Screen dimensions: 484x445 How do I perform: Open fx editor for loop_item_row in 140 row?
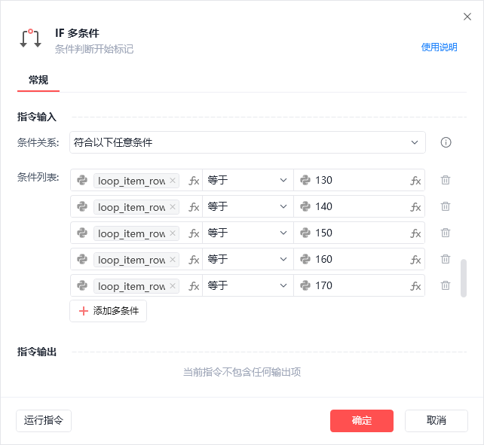pyautogui.click(x=194, y=206)
